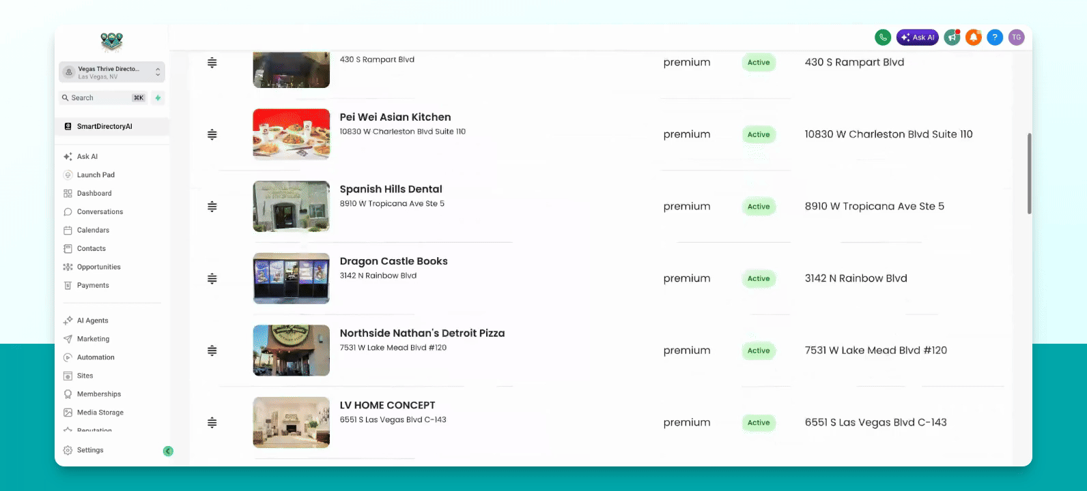
Task: Click the sidebar Search field
Action: [103, 98]
